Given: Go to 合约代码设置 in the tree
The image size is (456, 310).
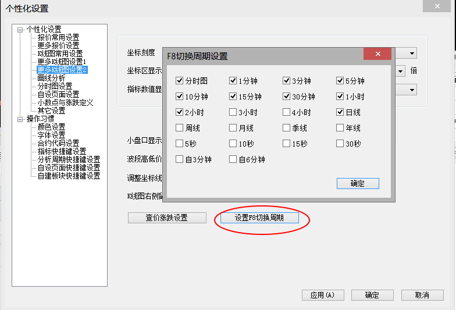Looking at the screenshot, I should coord(58,143).
